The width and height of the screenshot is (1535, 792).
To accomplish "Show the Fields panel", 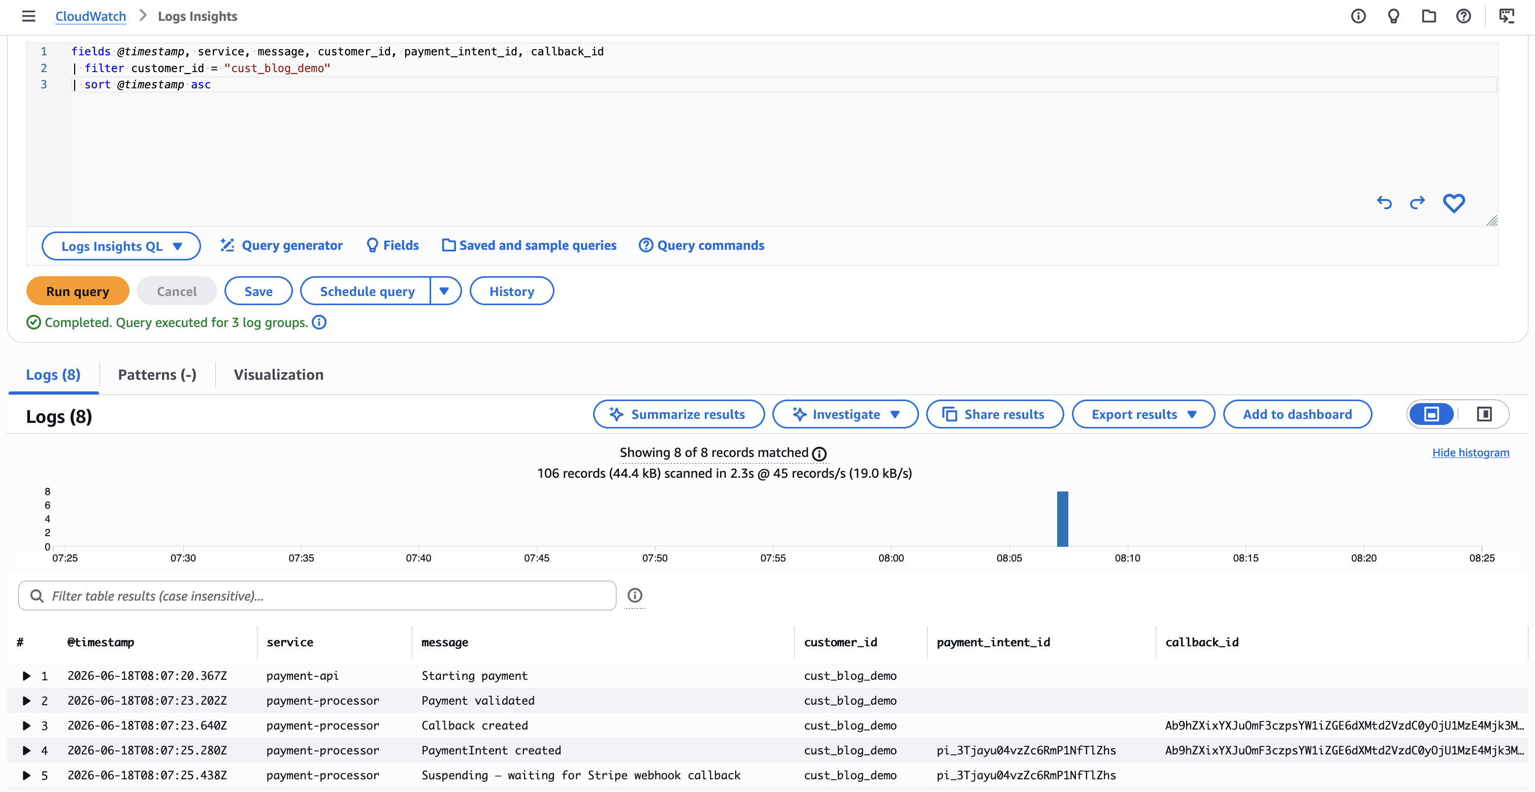I will coord(393,245).
